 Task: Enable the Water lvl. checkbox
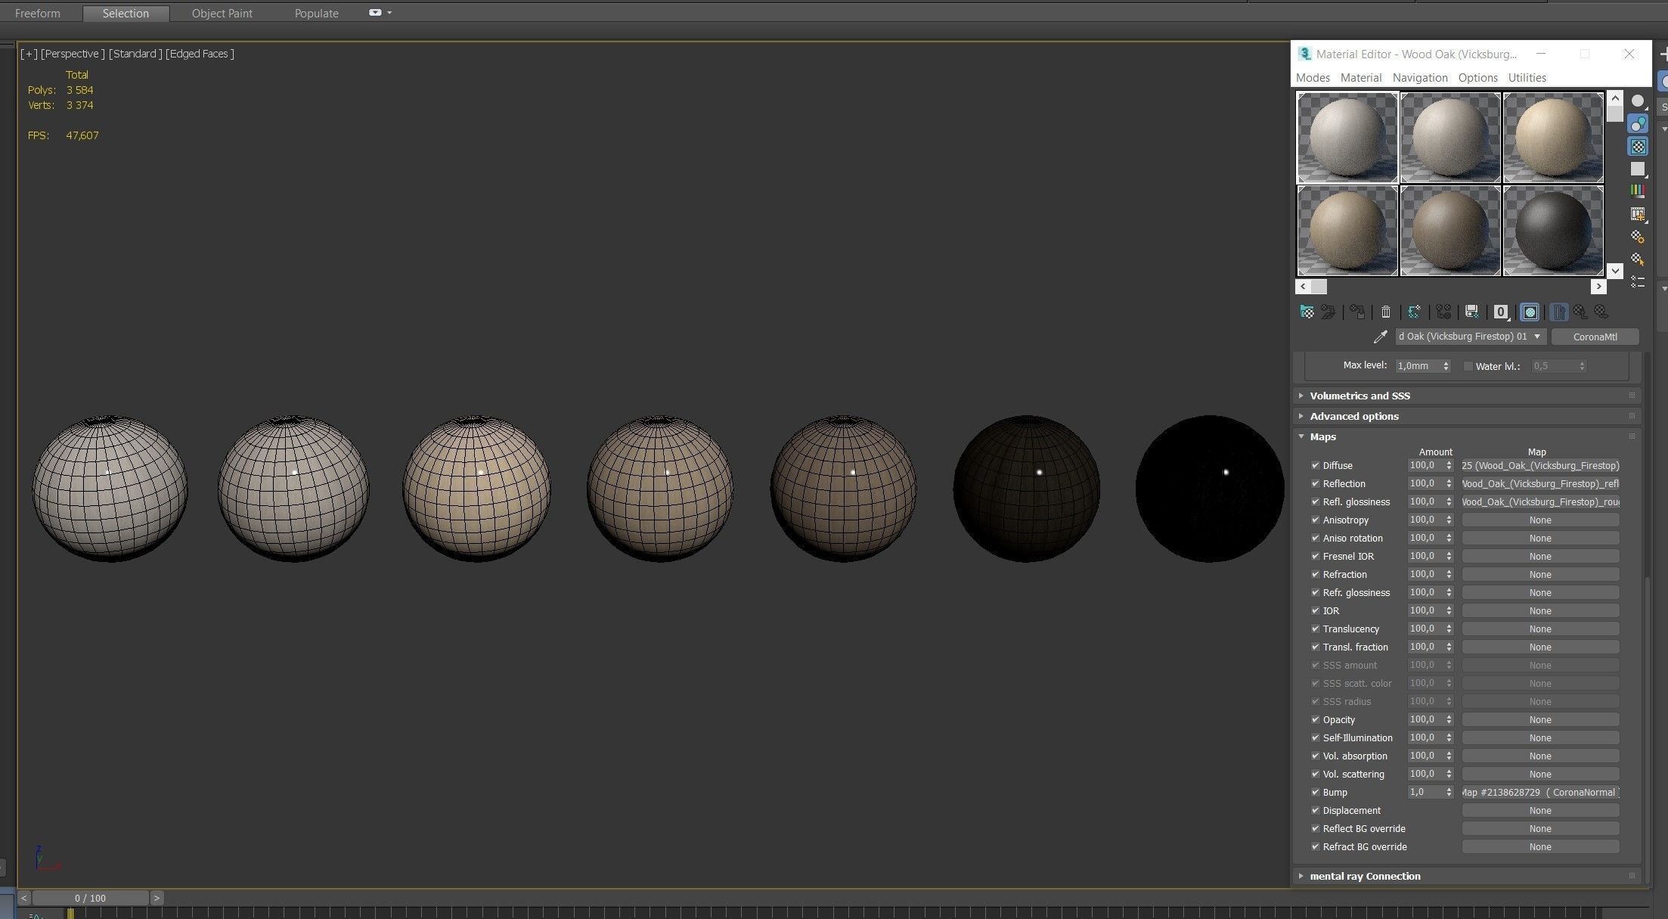click(1468, 366)
